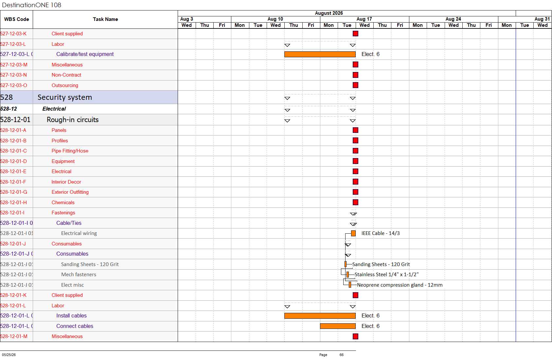Click the red milestone marker for Client supplied 527-12-03-K

pos(355,34)
